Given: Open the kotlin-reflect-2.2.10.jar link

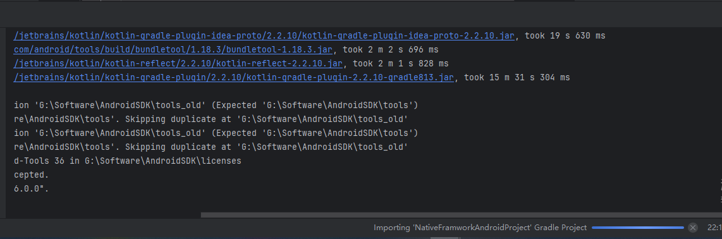Looking at the screenshot, I should [178, 64].
